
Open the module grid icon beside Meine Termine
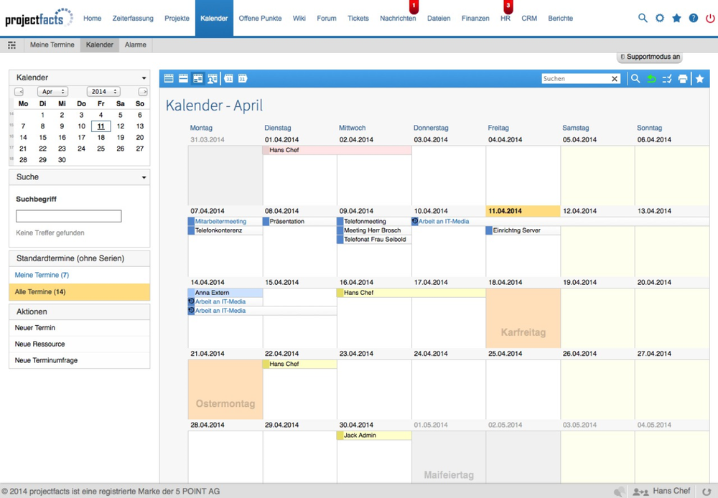point(12,45)
